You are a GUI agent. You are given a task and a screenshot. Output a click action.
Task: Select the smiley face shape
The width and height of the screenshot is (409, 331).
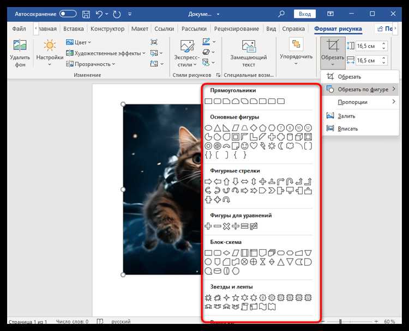(x=244, y=146)
